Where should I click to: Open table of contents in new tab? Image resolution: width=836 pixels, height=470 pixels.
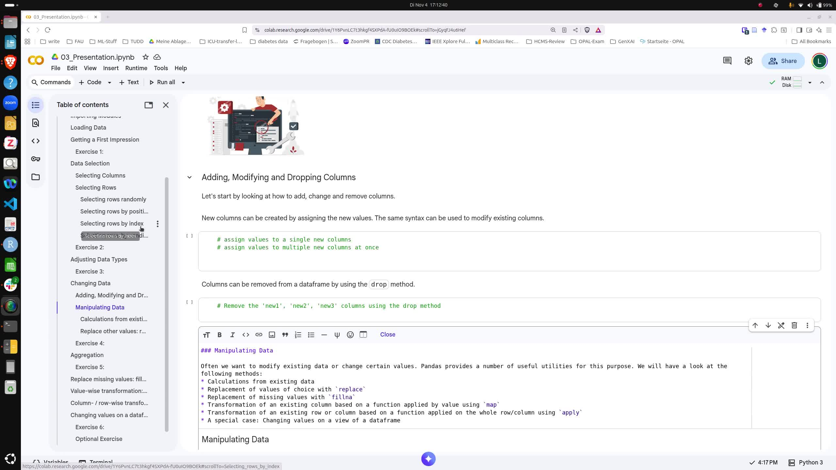pos(149,105)
